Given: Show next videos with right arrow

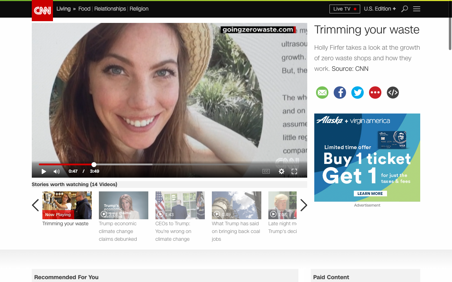Looking at the screenshot, I should pyautogui.click(x=304, y=205).
